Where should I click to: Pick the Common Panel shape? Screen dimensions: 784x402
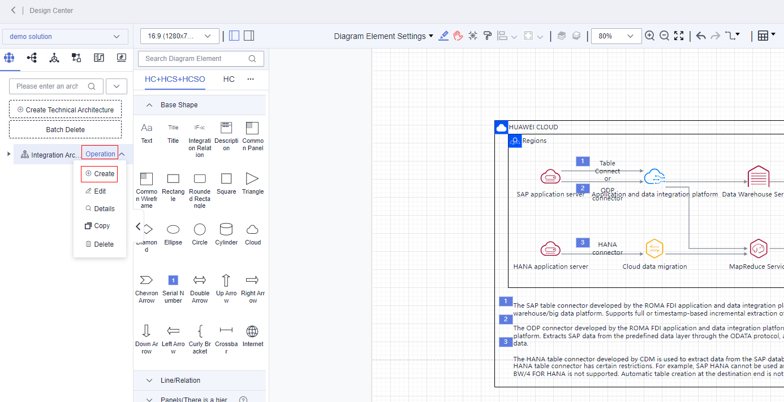point(253,136)
